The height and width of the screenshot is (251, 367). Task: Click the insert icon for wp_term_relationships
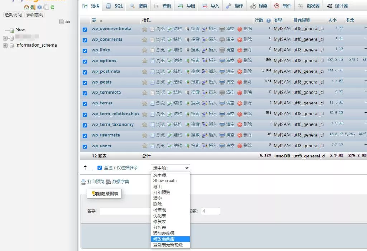pos(205,114)
